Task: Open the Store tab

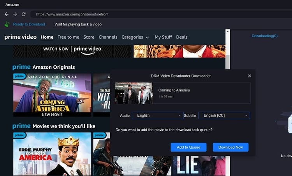Action: [89, 37]
